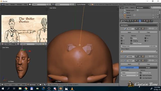Open the Add Modifier dropdown
This screenshot has height=91, width=161.
click(x=139, y=25)
